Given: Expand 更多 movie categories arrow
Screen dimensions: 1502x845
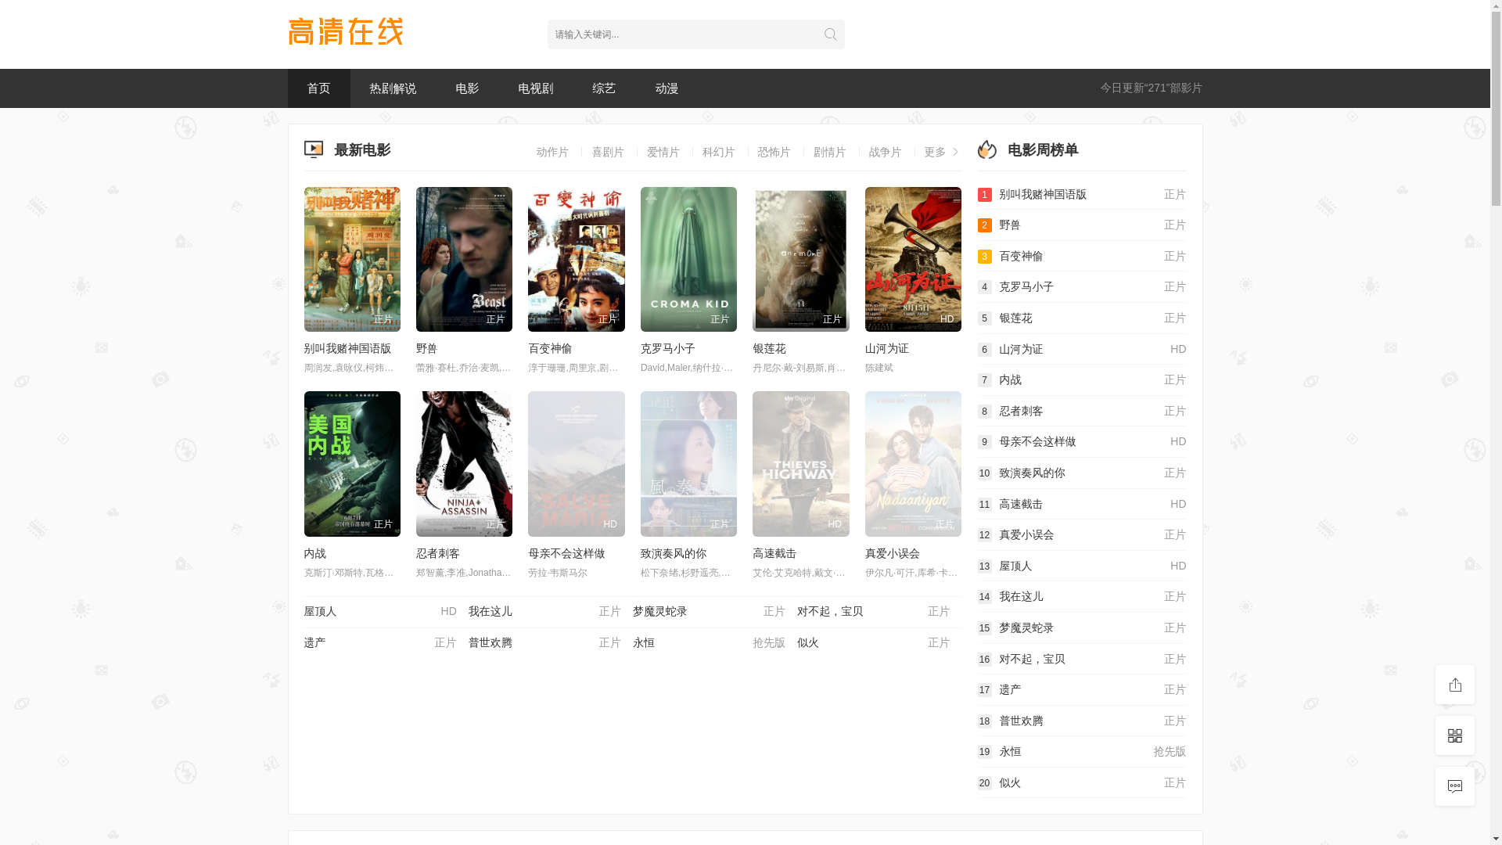Looking at the screenshot, I should pos(954,153).
